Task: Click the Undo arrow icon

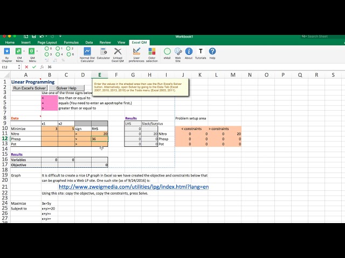Action: 42,37
